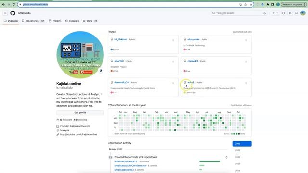Open the Stars tab
This screenshot has height=173, width=308.
[x=90, y=21]
